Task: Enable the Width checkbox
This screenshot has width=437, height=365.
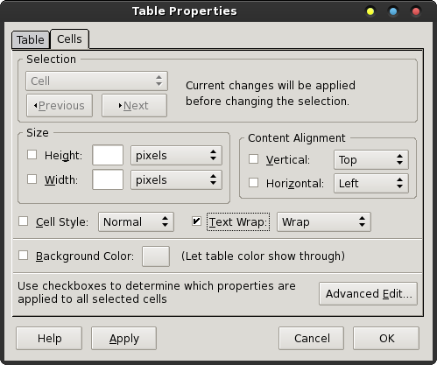Action: click(x=32, y=179)
